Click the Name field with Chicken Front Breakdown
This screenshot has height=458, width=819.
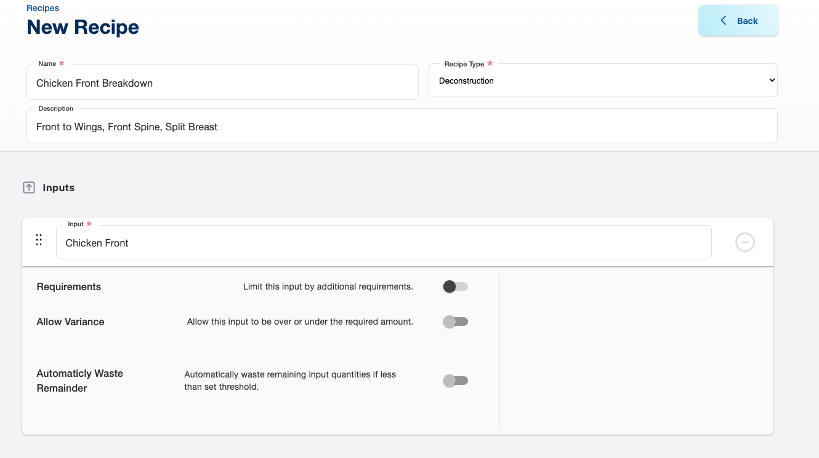tap(222, 83)
